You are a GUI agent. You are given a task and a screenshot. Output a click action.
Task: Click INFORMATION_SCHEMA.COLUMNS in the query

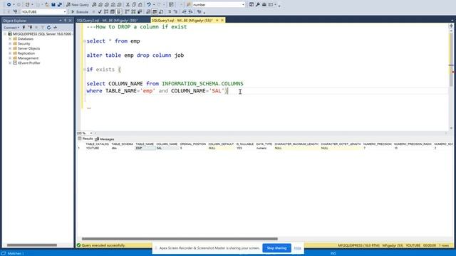tap(202, 84)
